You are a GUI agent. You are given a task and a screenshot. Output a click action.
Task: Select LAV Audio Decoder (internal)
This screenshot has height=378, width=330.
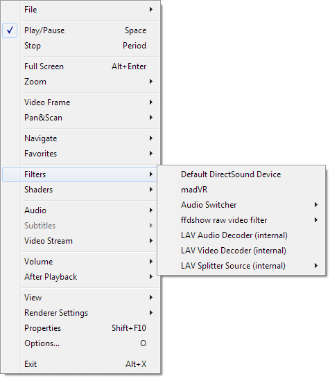241,235
